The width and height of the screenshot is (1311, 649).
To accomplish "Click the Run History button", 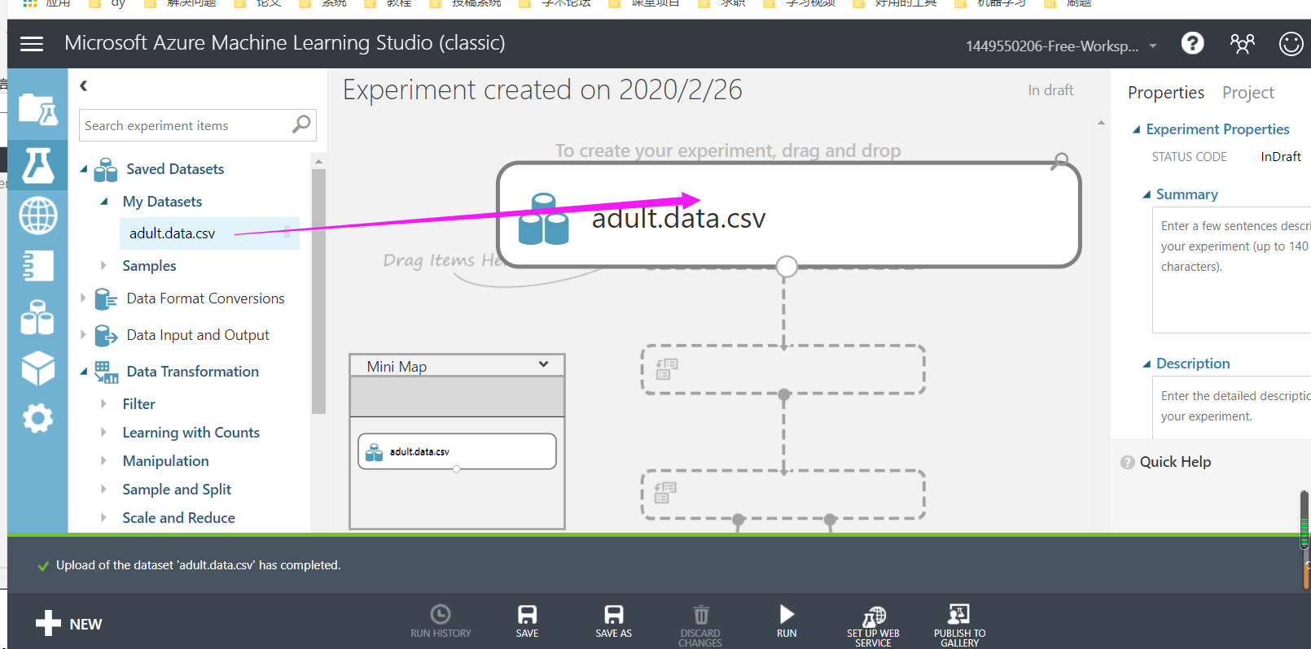I will [x=441, y=621].
